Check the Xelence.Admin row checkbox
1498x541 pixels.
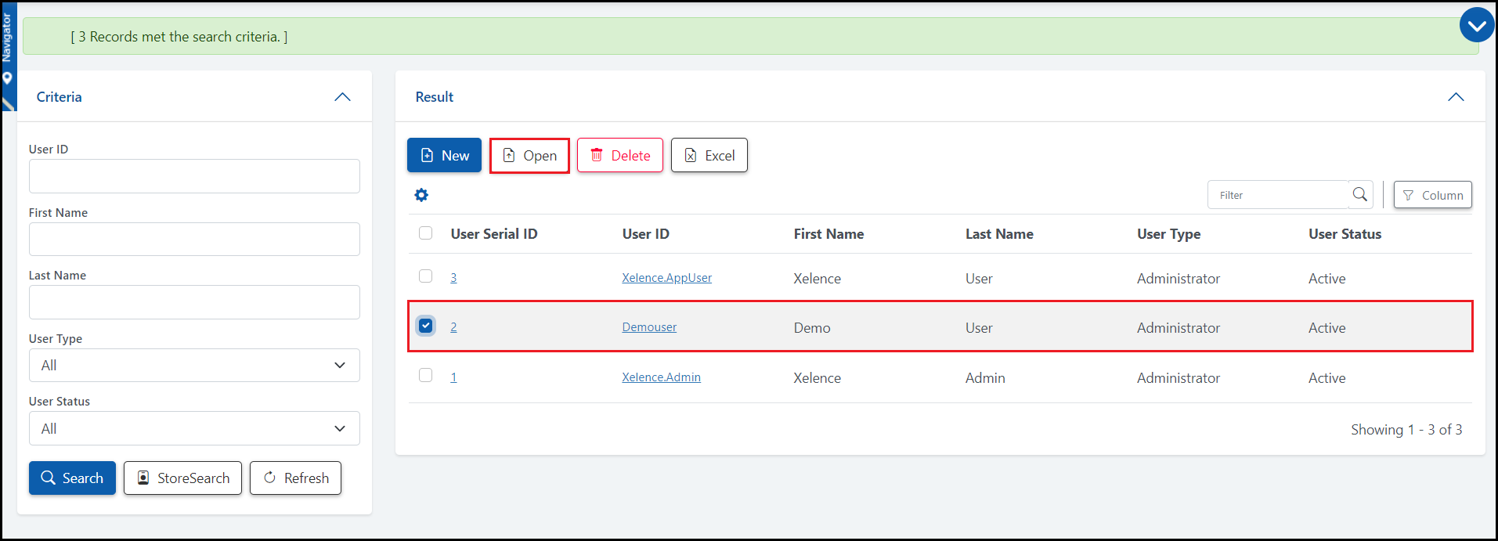point(425,375)
